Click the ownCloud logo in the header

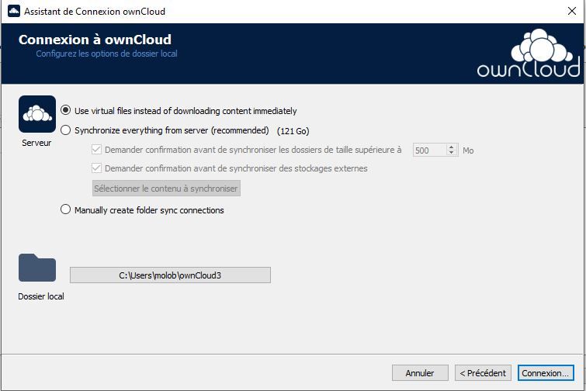coord(529,54)
